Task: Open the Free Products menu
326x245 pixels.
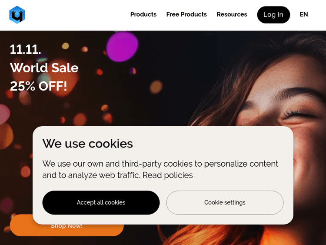Action: (x=186, y=14)
